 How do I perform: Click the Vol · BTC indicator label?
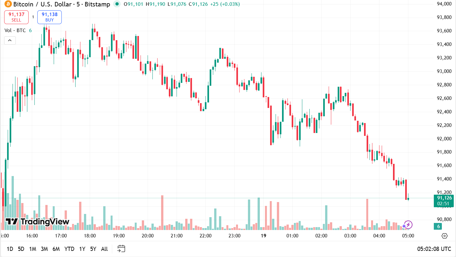point(15,30)
